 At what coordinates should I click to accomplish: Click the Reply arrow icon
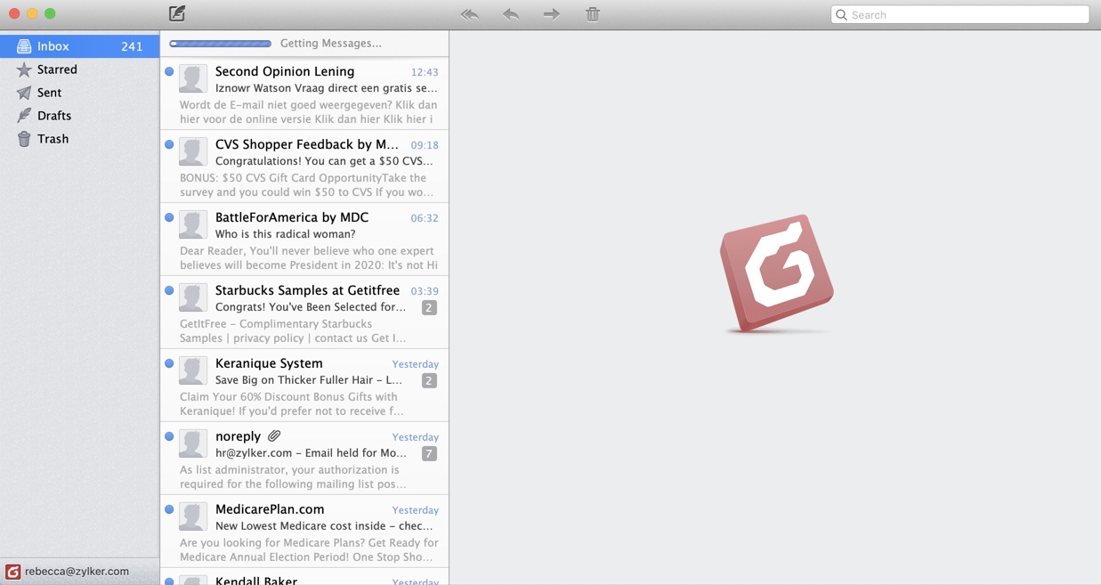click(511, 14)
